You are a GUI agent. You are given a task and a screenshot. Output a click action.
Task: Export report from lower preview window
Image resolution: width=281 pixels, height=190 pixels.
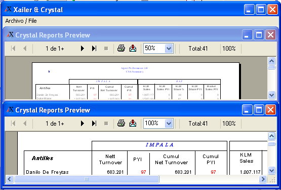pos(133,123)
